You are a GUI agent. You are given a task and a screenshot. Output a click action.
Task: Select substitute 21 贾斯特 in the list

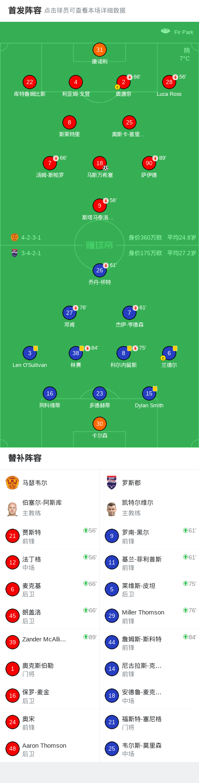(x=50, y=536)
